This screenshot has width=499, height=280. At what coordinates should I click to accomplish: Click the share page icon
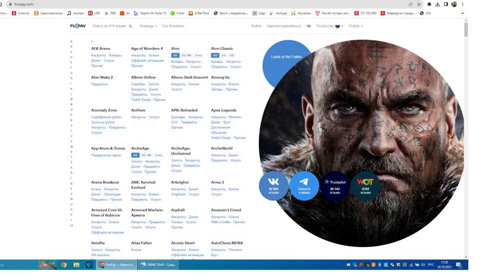[411, 4]
